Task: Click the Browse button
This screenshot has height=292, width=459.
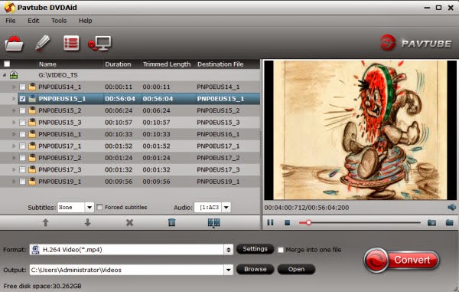Action: (256, 269)
